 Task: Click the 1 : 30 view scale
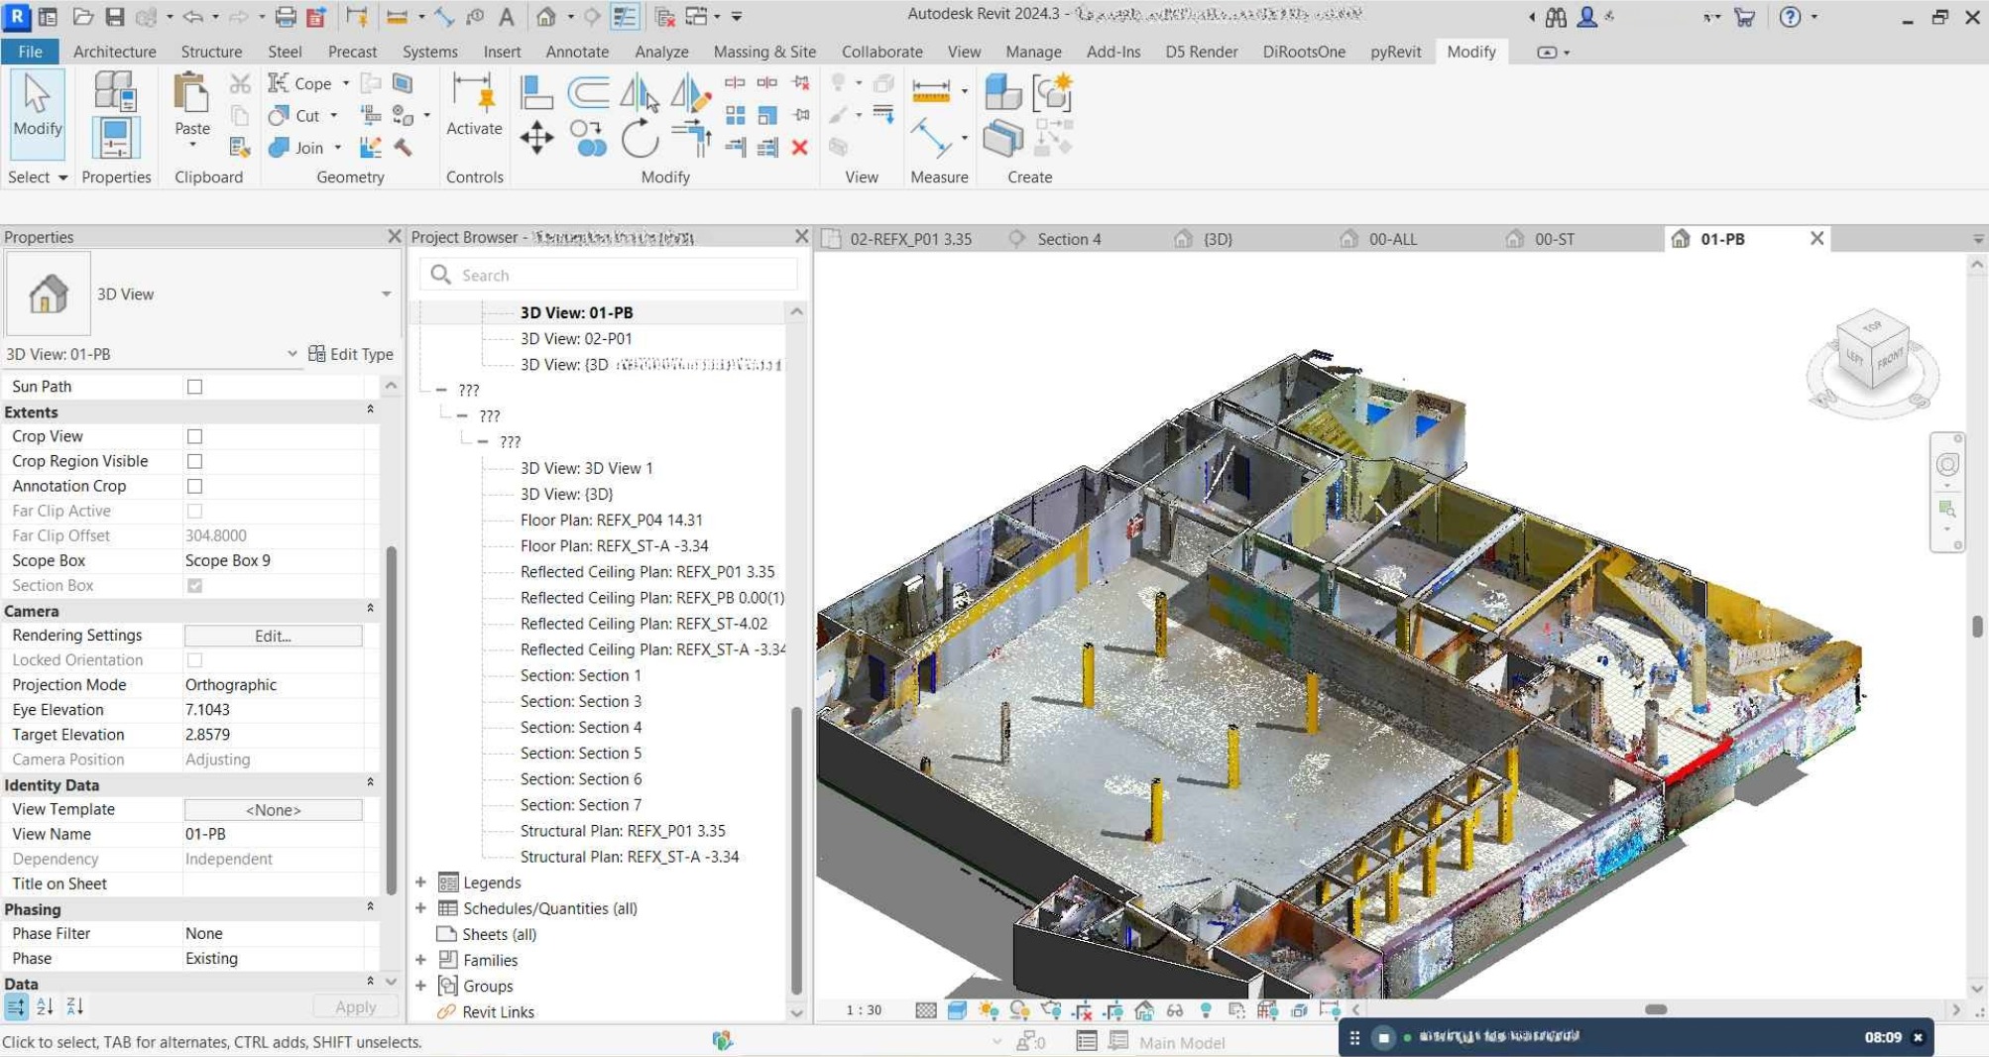tap(863, 1010)
